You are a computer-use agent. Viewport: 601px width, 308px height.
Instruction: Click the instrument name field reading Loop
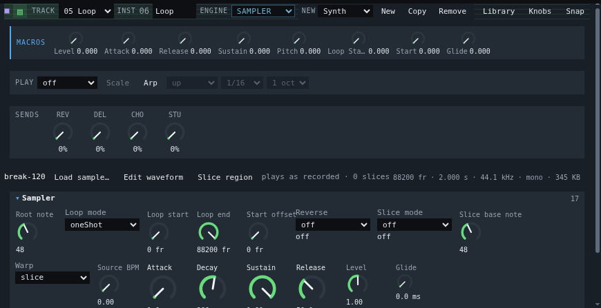pos(174,11)
